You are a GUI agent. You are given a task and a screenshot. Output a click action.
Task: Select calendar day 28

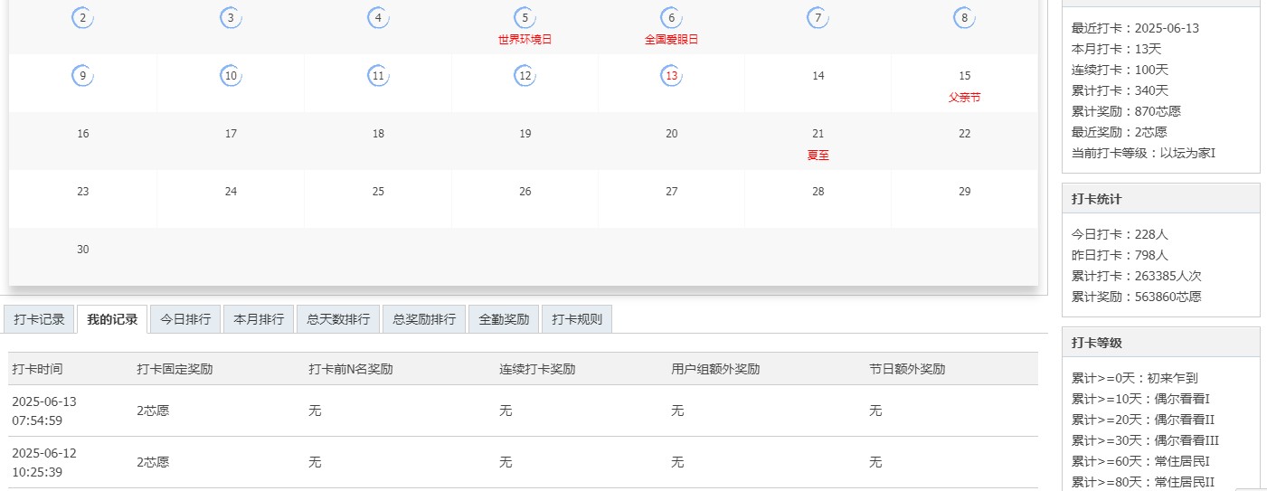(x=818, y=192)
